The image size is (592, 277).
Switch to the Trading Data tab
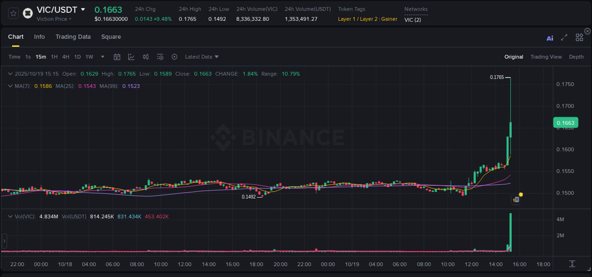click(73, 37)
